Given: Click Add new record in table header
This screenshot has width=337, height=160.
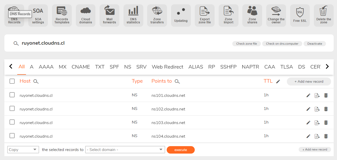Looking at the screenshot, I should click(309, 81).
